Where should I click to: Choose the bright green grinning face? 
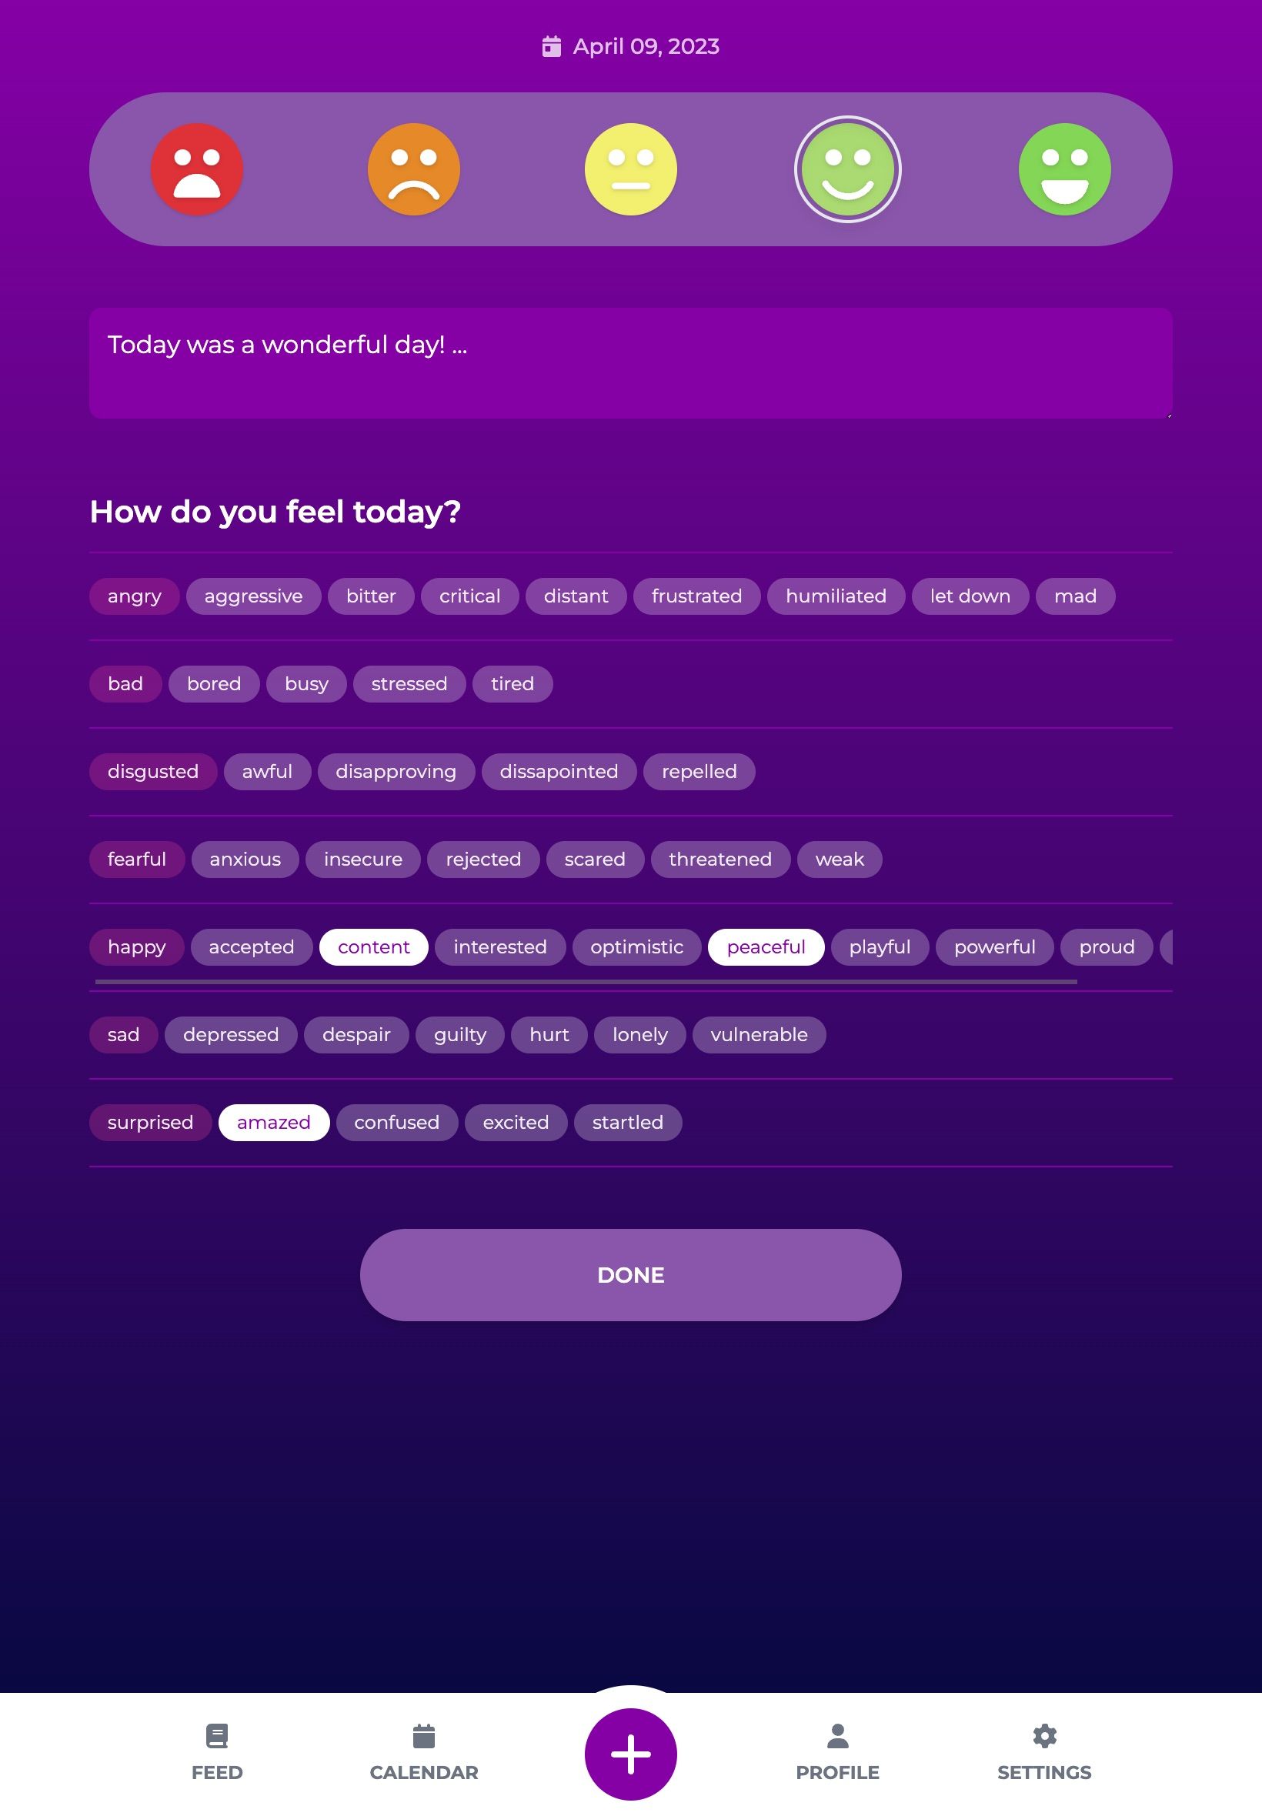(x=1063, y=169)
